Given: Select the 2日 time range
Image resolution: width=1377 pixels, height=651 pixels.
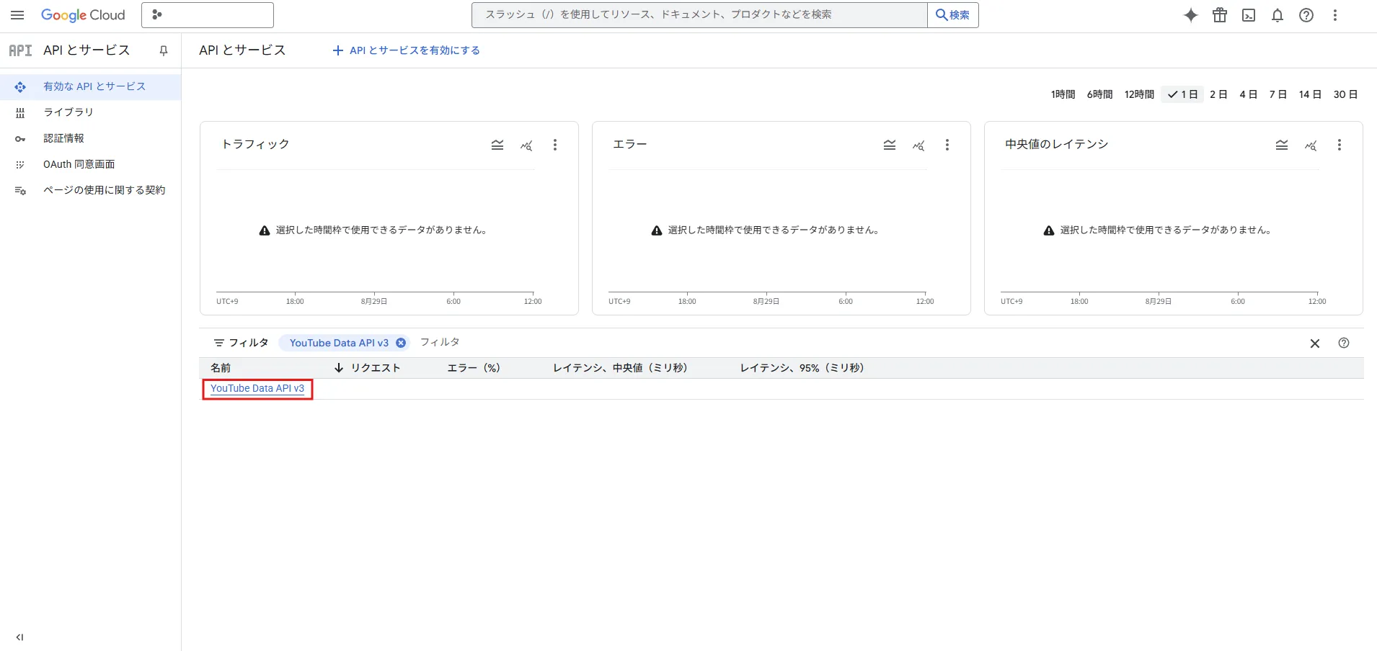Looking at the screenshot, I should tap(1218, 94).
